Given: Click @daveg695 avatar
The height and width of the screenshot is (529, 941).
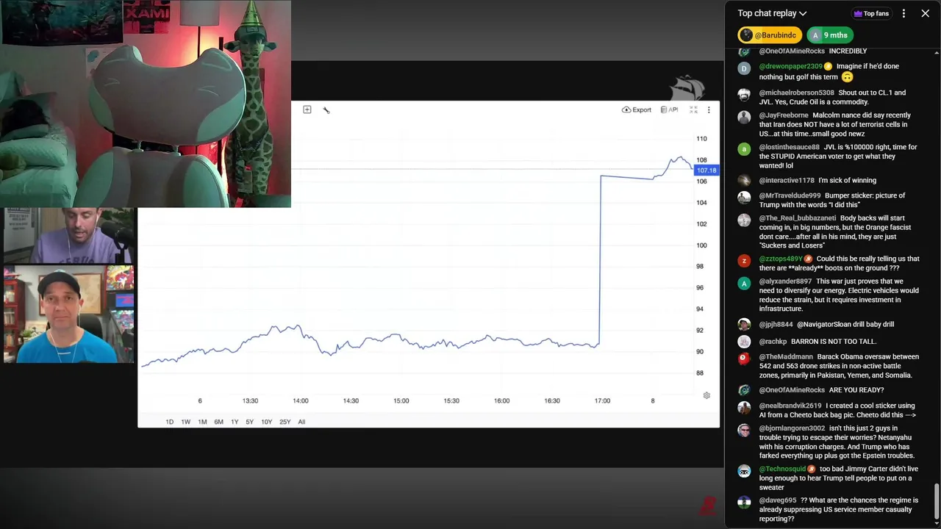Looking at the screenshot, I should [744, 503].
